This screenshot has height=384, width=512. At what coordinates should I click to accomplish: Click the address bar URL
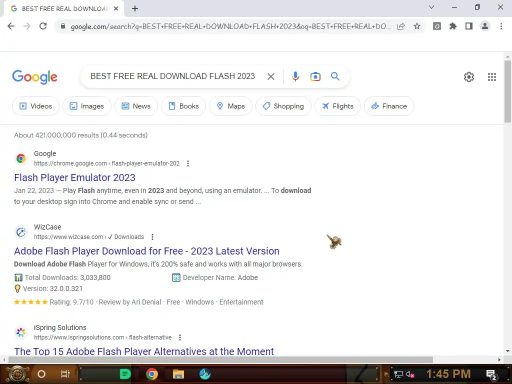click(x=230, y=26)
